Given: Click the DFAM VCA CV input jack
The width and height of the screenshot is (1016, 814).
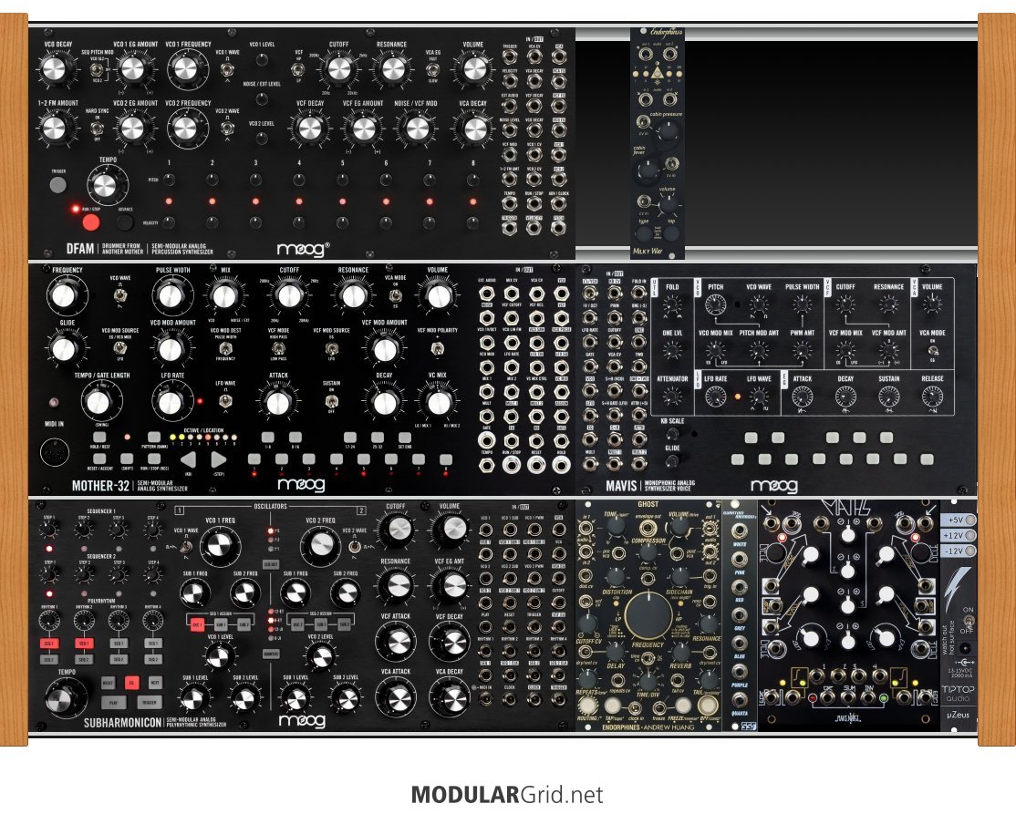Looking at the screenshot, I should coord(534,57).
